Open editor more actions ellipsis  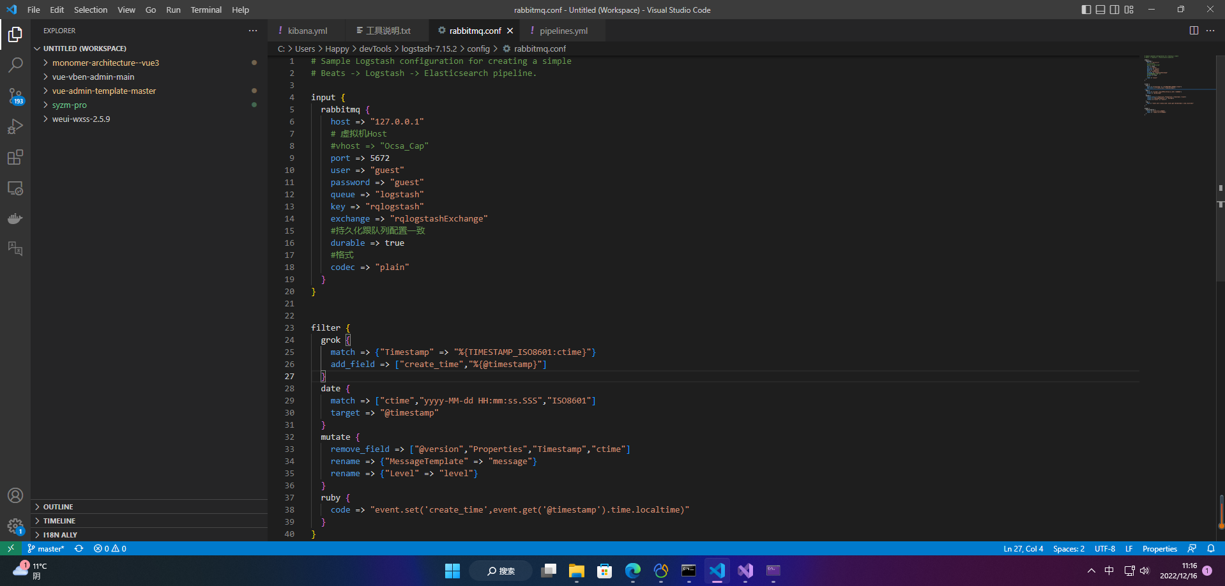pyautogui.click(x=1210, y=31)
